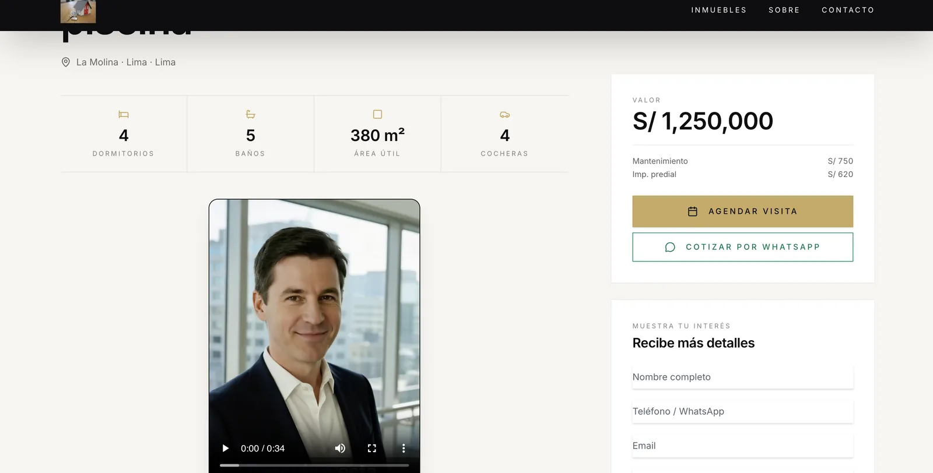Click the square area icon above Área útil
933x473 pixels.
(x=377, y=115)
